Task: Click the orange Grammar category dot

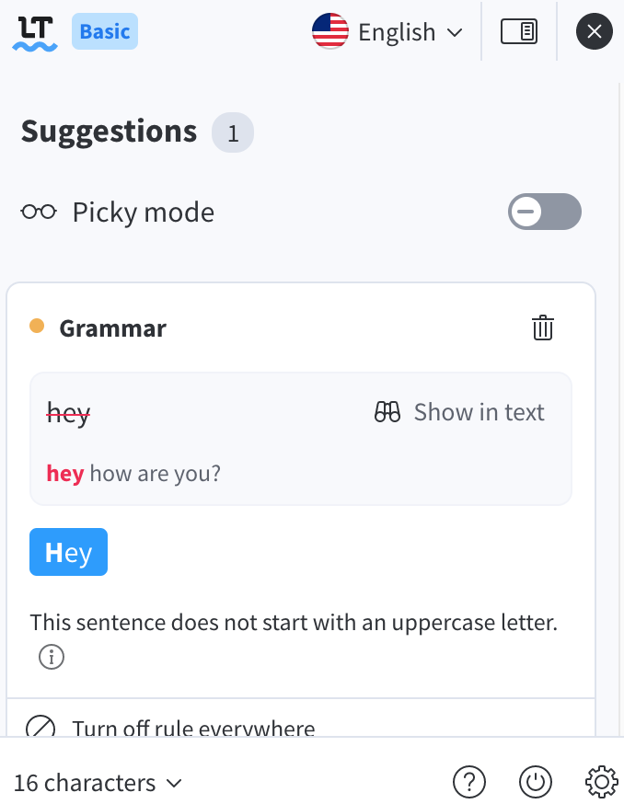Action: coord(37,325)
